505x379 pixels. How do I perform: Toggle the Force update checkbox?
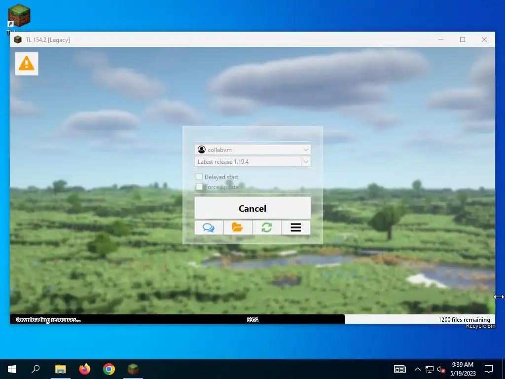199,187
